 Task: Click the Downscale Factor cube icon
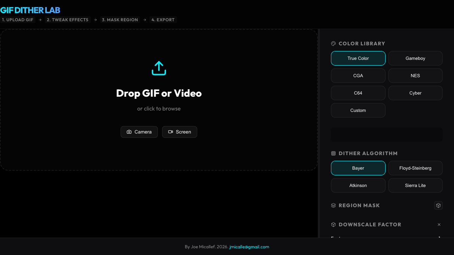pyautogui.click(x=333, y=225)
